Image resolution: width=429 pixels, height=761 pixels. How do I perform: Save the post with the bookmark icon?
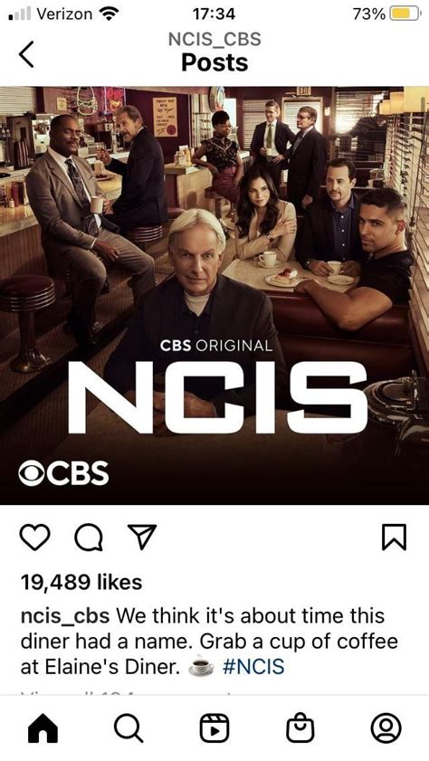pyautogui.click(x=394, y=537)
